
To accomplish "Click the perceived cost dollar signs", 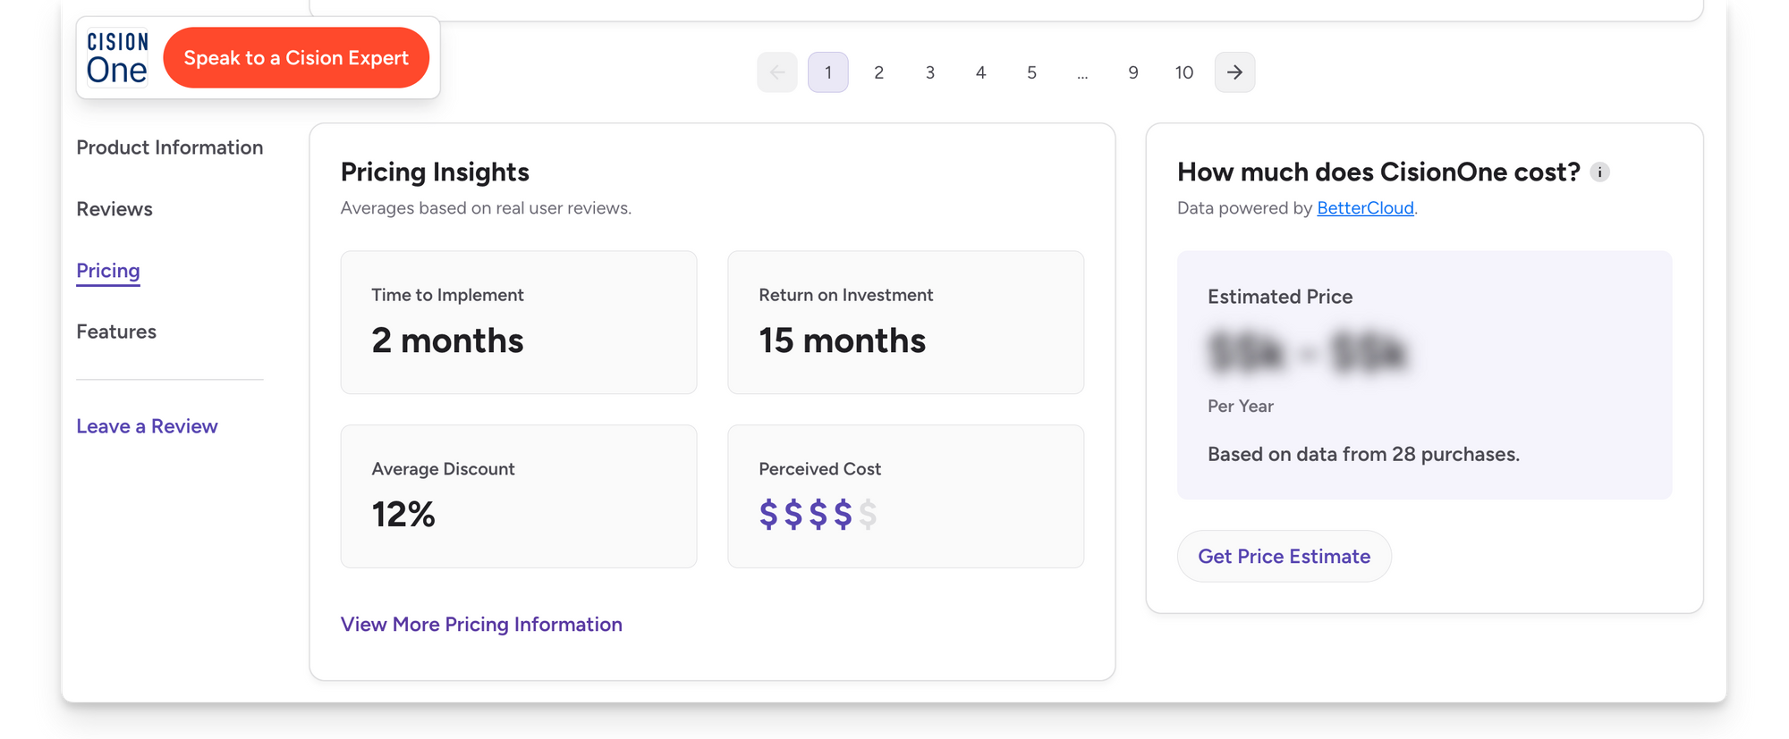I will click(x=817, y=515).
